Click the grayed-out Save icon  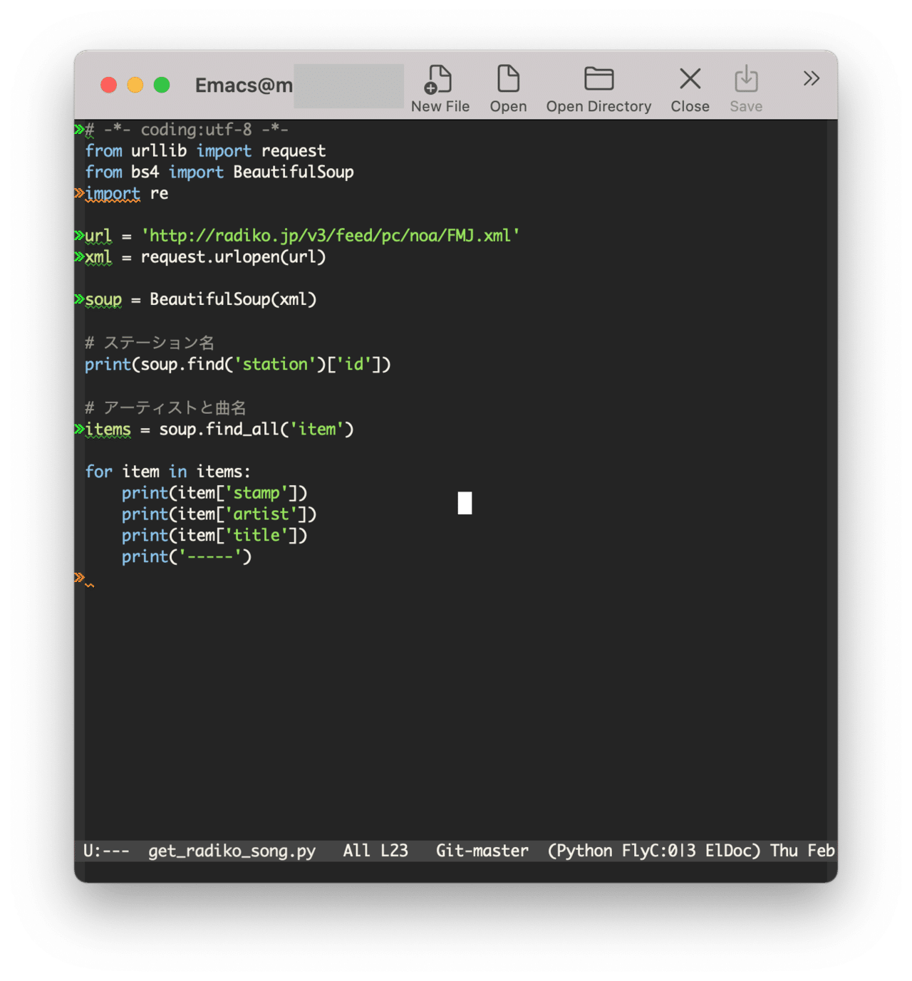tap(745, 80)
